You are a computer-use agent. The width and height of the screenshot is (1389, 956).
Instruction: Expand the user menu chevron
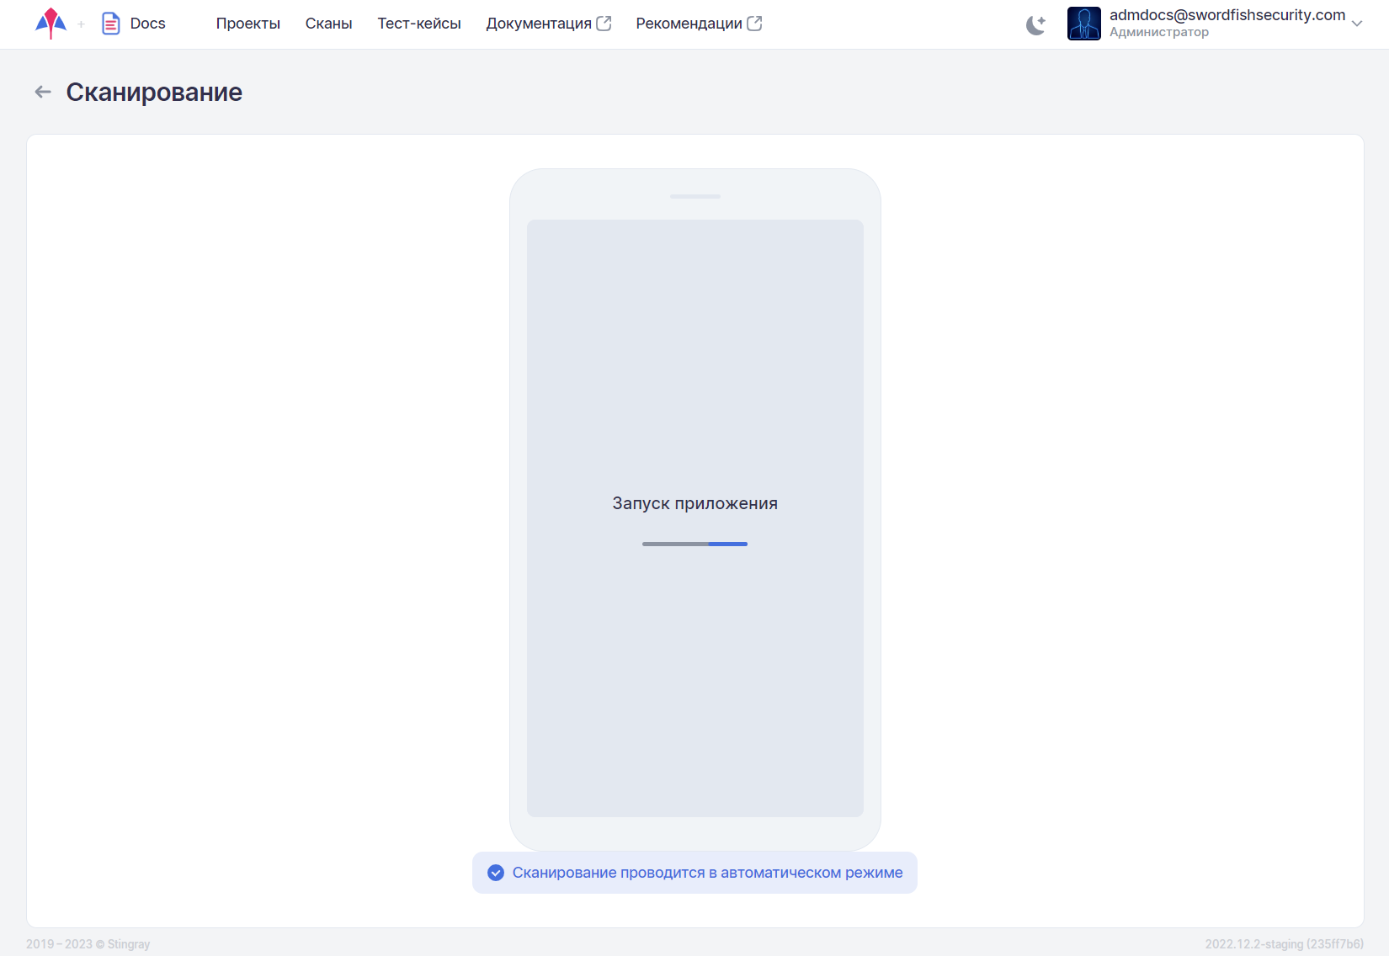[1357, 24]
